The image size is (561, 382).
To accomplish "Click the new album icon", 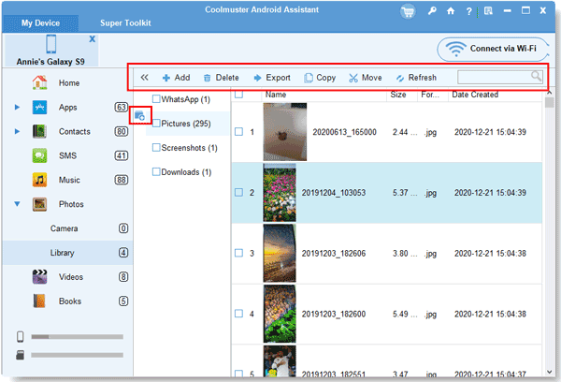I will 140,116.
